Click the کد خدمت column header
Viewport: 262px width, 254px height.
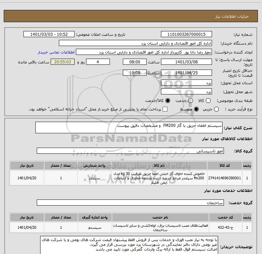(x=225, y=217)
